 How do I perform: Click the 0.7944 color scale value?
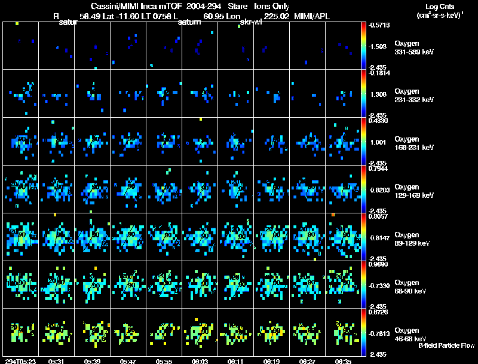click(378, 169)
